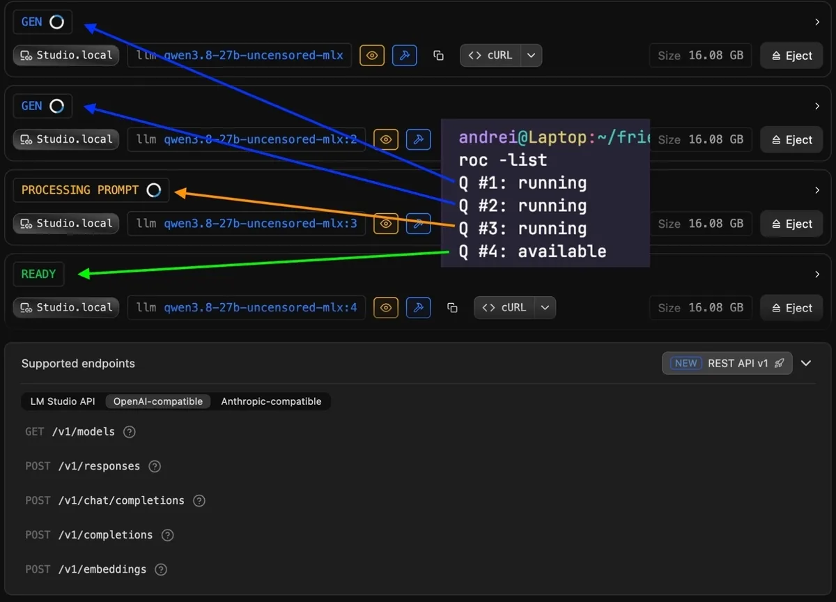Toggle the eye icon for qwen3.8-27b-uncensored-mlx:2
This screenshot has height=602, width=836.
point(386,139)
